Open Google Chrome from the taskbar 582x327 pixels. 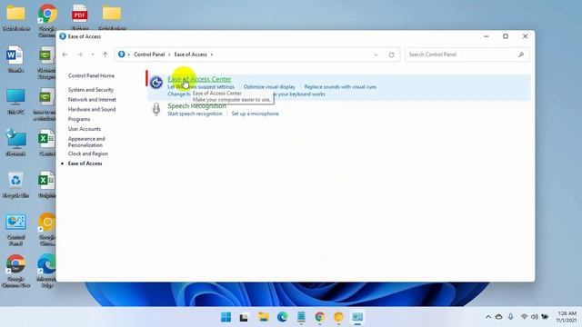tap(320, 317)
